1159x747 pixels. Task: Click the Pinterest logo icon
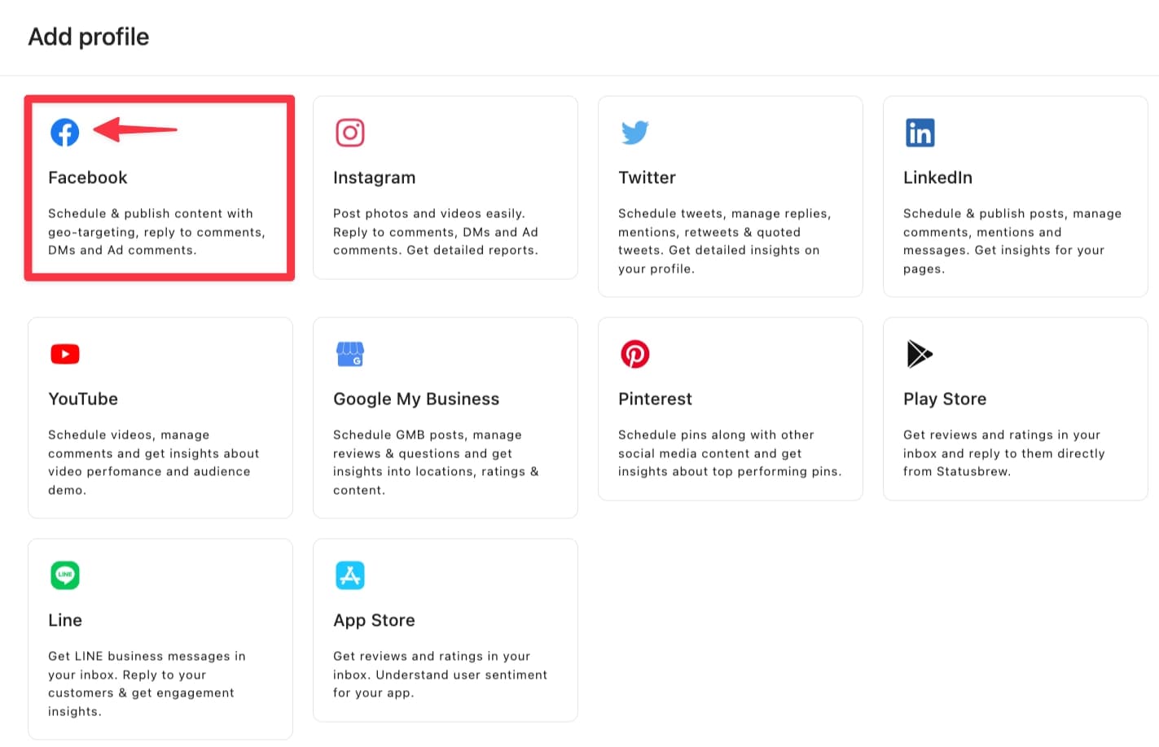click(635, 354)
